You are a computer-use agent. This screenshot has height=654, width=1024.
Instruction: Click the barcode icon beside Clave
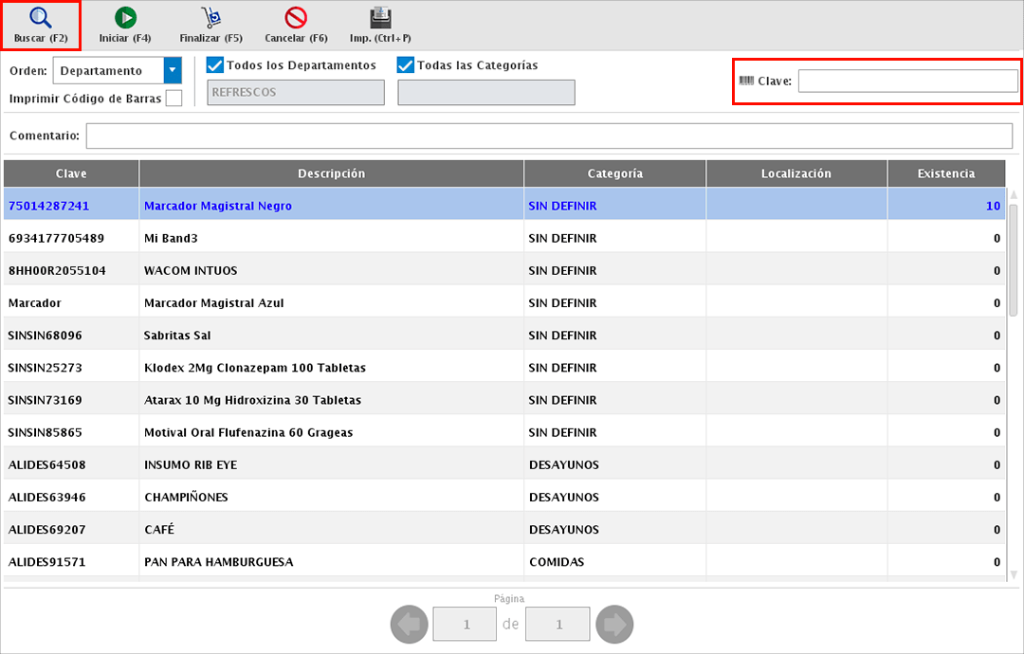[x=746, y=81]
